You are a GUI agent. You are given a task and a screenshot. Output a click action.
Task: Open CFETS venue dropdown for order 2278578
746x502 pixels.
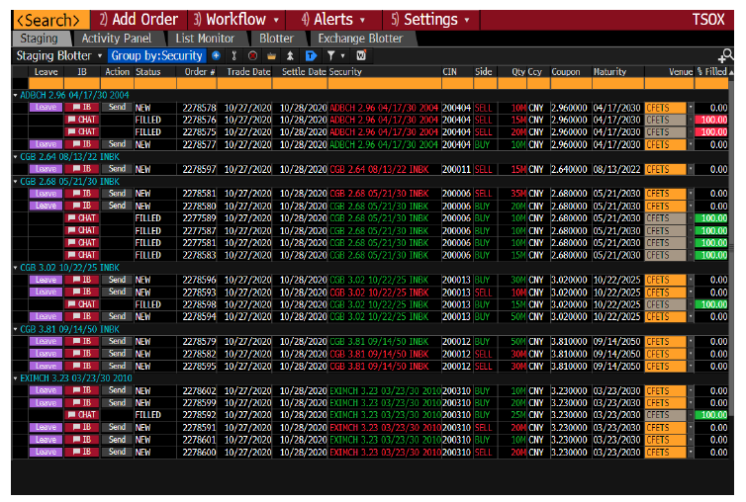(690, 107)
